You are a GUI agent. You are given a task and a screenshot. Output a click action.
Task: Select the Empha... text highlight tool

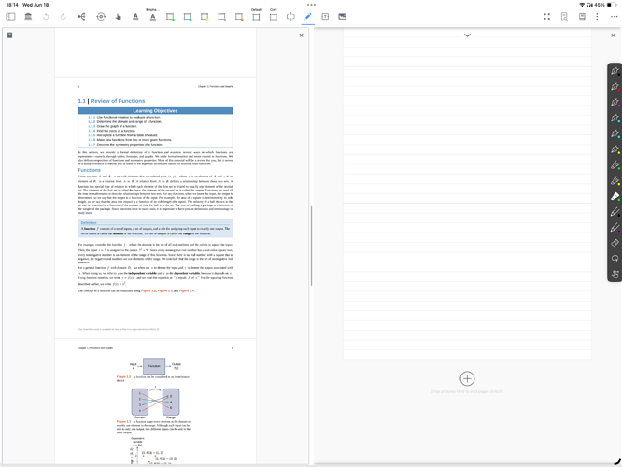click(153, 15)
